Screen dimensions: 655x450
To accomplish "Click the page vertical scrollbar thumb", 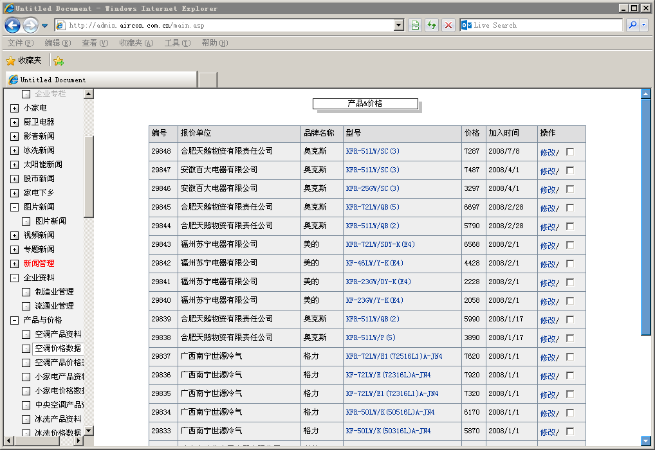I will [646, 217].
